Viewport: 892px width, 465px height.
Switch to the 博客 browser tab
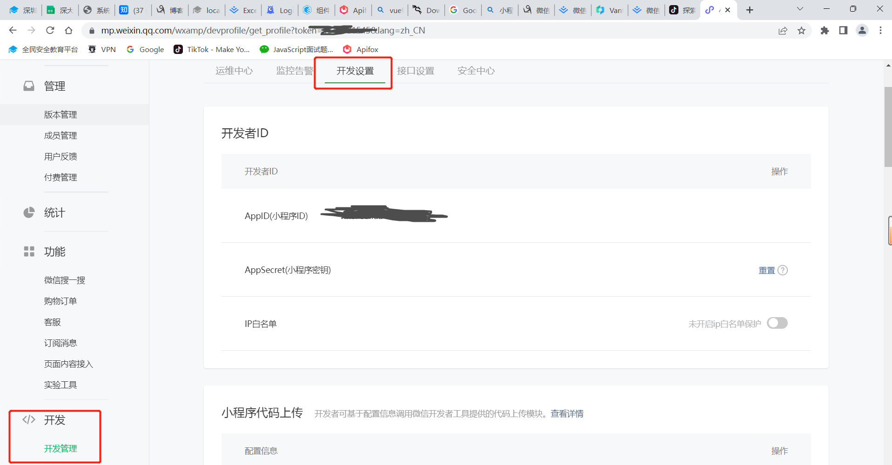170,10
